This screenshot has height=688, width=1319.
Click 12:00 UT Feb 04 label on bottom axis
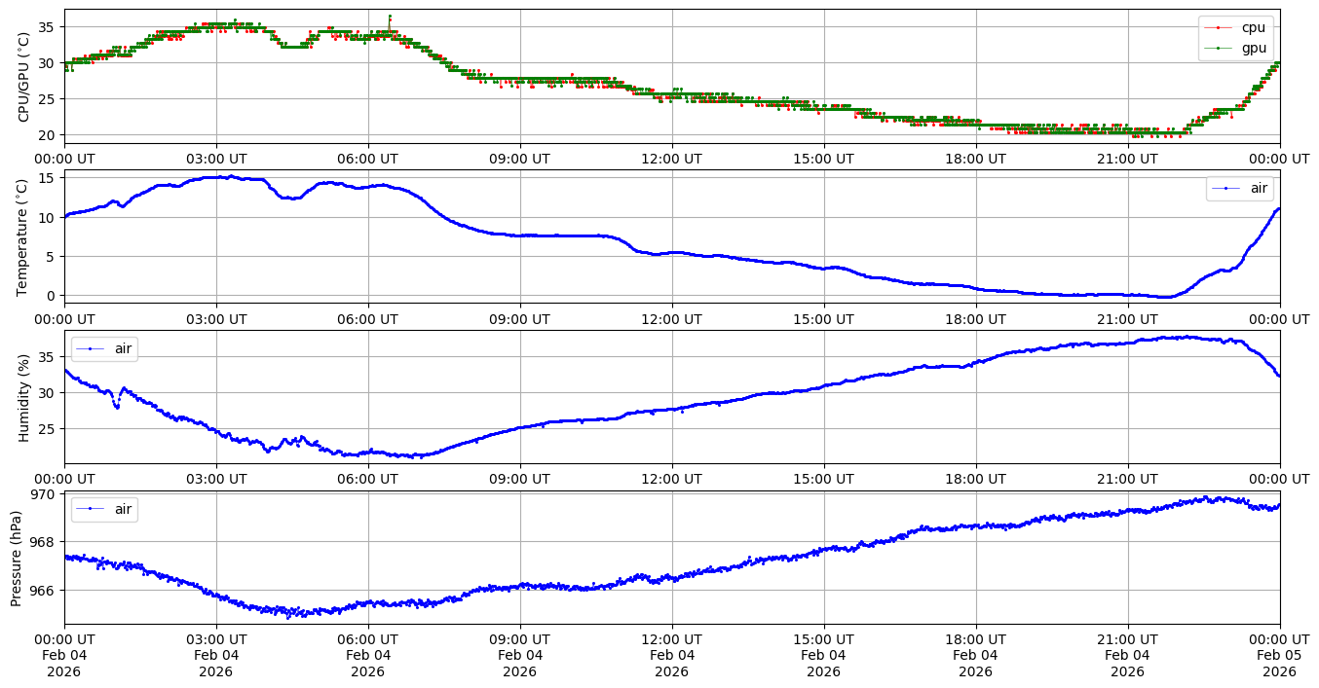tap(671, 656)
